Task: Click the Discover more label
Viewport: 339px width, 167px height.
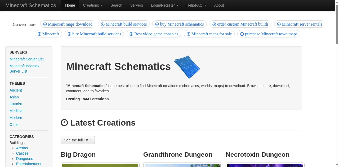Action: 24,25
